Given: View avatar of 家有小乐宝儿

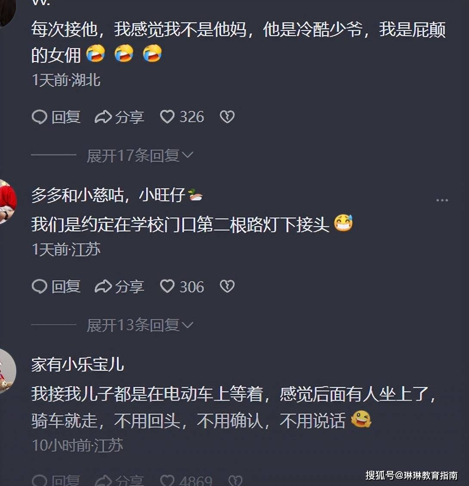Looking at the screenshot, I should 7,371.
